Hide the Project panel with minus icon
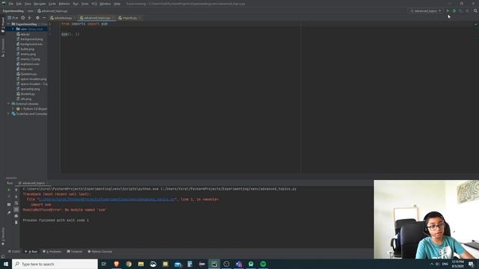 pos(44,18)
